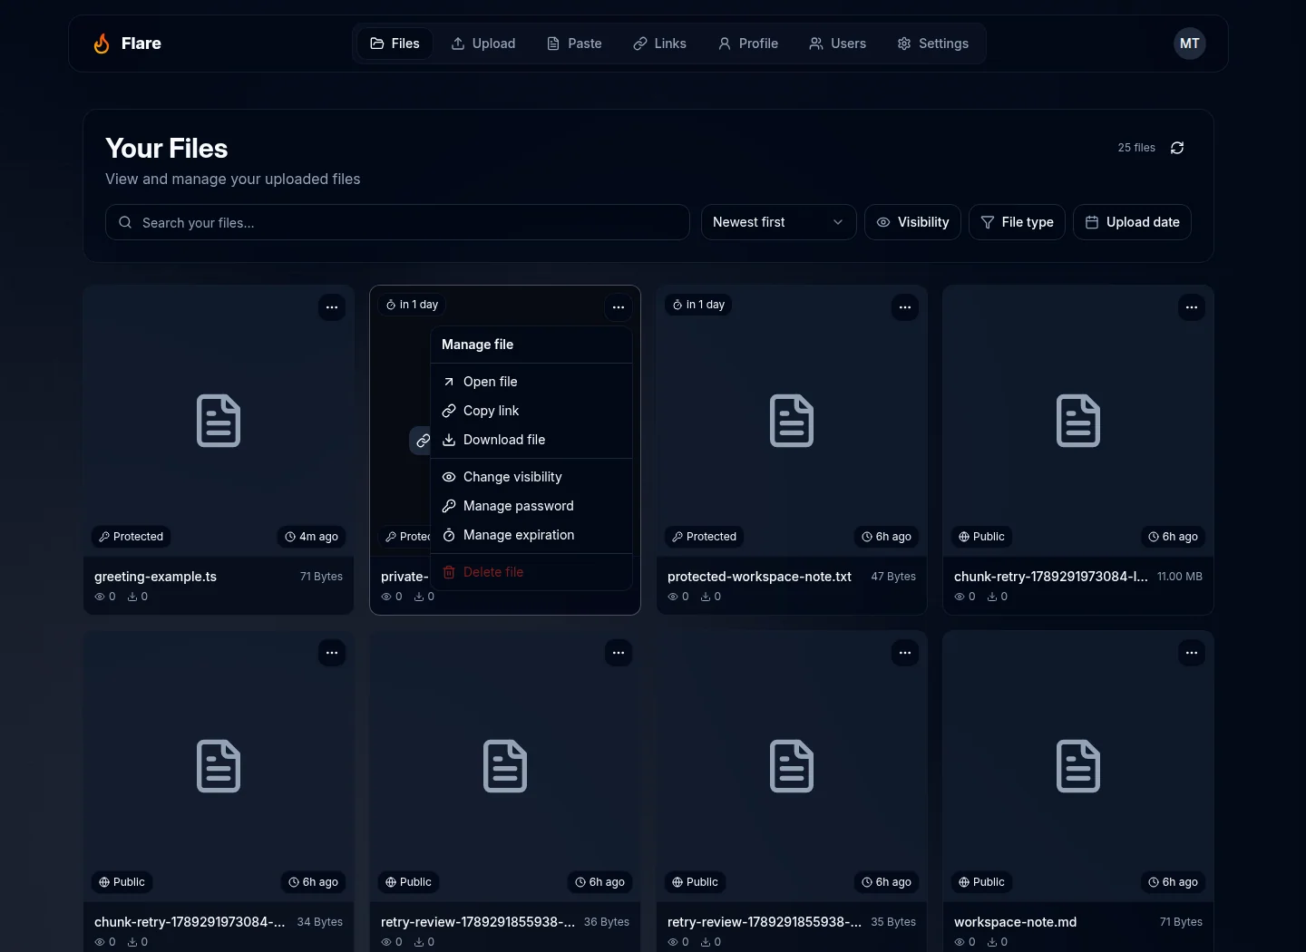Open the options menu for the 35 Bytes retry-review file
Viewport: 1306px width, 952px height.
coord(905,653)
